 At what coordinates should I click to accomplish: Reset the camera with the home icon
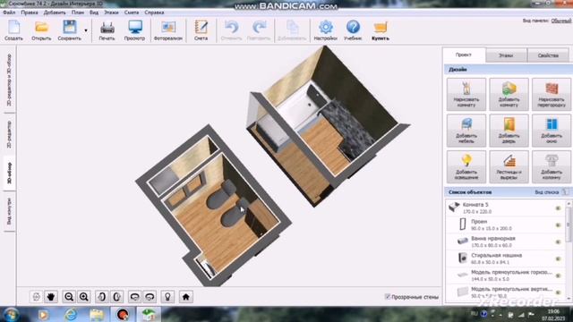pos(185,297)
